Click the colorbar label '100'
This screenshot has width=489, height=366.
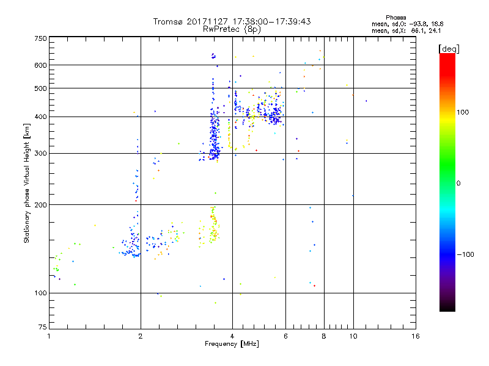pos(463,112)
